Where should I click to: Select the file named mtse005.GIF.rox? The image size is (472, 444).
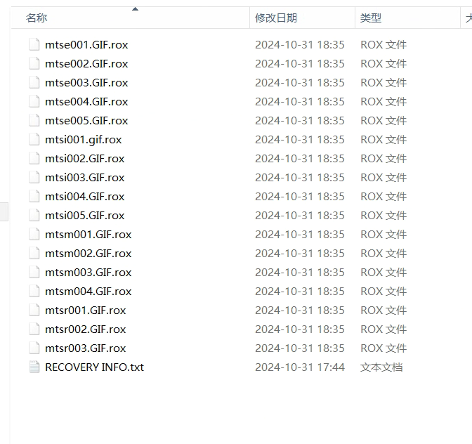pos(86,121)
